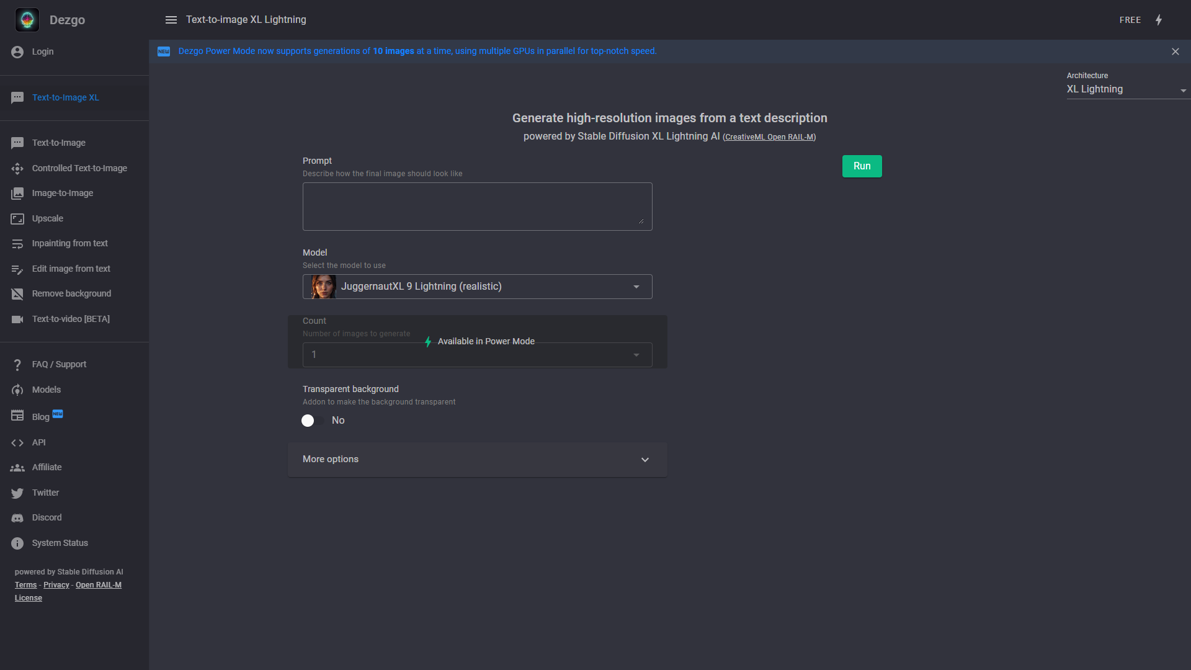Select the Text-to-Image XL sidebar icon
1191x670 pixels.
pyautogui.click(x=17, y=97)
